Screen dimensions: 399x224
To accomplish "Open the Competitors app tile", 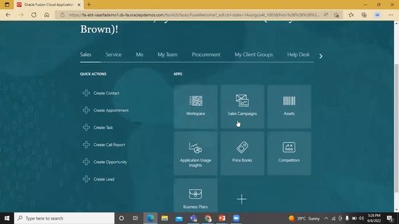I will (x=289, y=154).
